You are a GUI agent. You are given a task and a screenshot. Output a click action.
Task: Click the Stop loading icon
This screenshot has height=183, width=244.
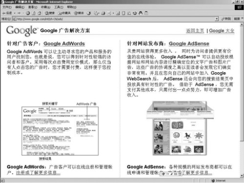point(28,13)
